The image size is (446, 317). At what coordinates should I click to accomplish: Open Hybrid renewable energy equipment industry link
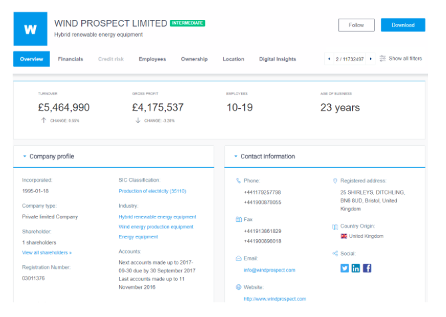tap(157, 217)
